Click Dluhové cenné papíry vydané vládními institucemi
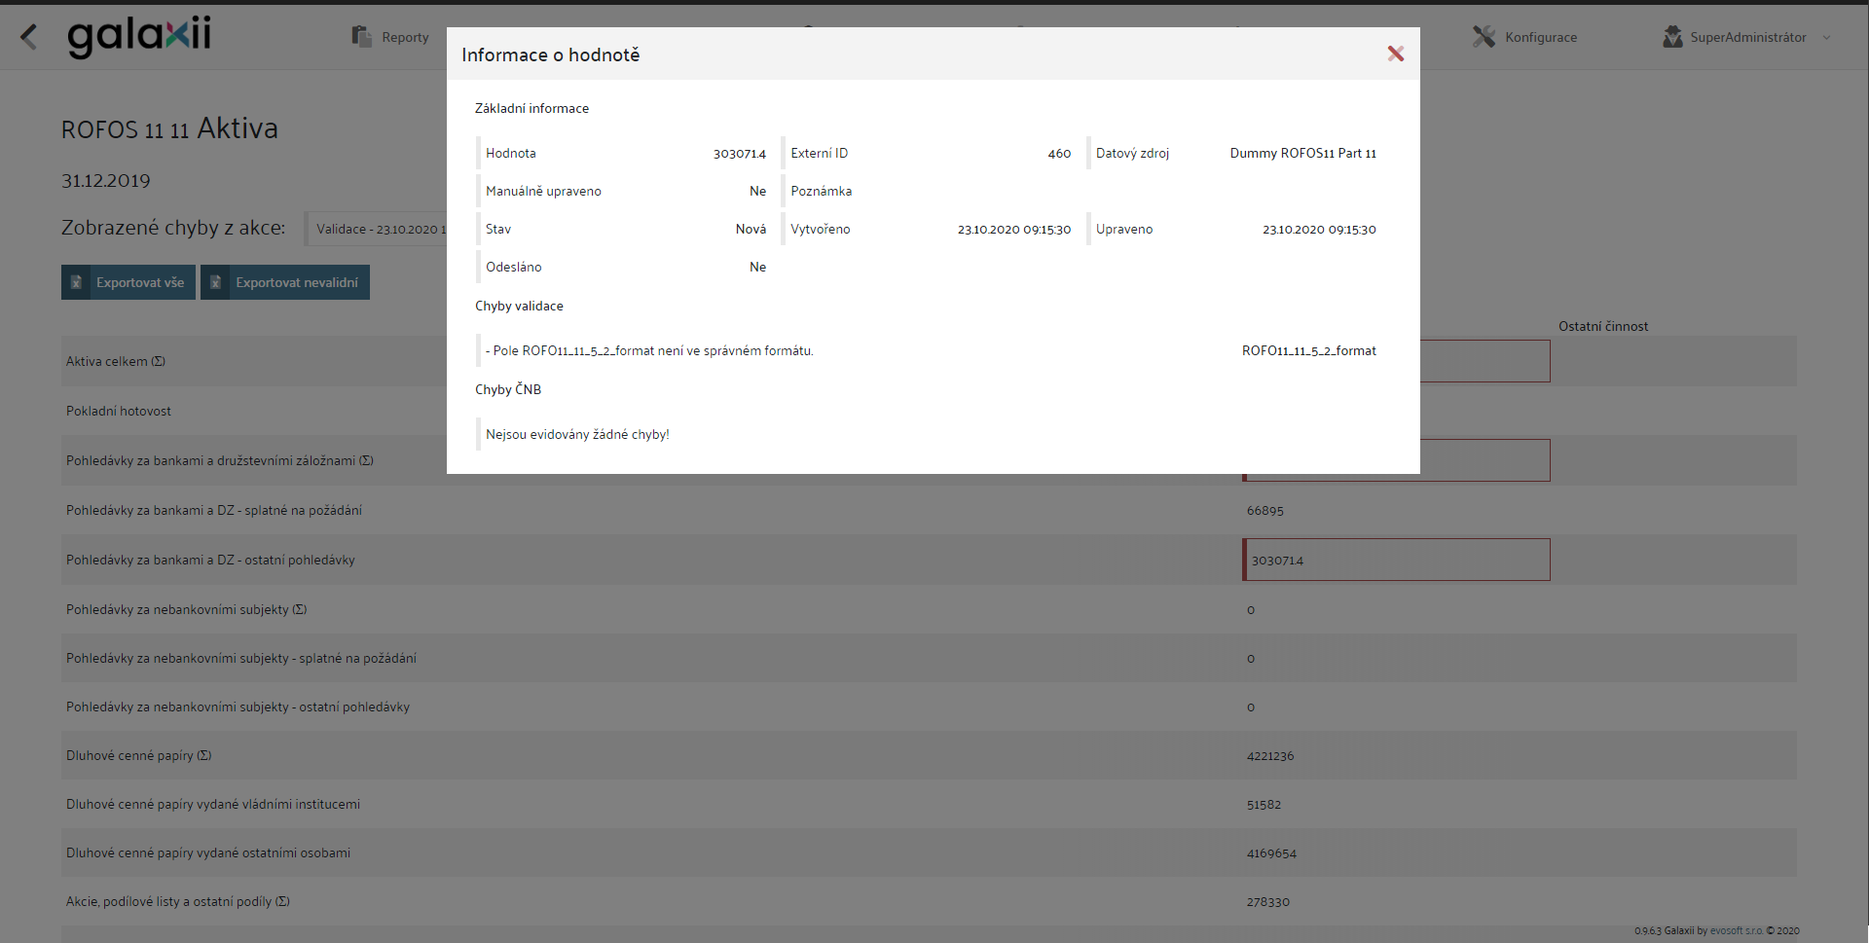 click(213, 804)
